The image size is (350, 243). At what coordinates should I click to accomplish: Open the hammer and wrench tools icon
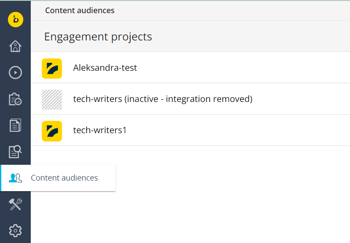click(x=15, y=204)
